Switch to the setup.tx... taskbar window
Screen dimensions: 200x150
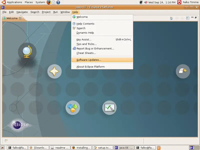pyautogui.click(x=102, y=148)
